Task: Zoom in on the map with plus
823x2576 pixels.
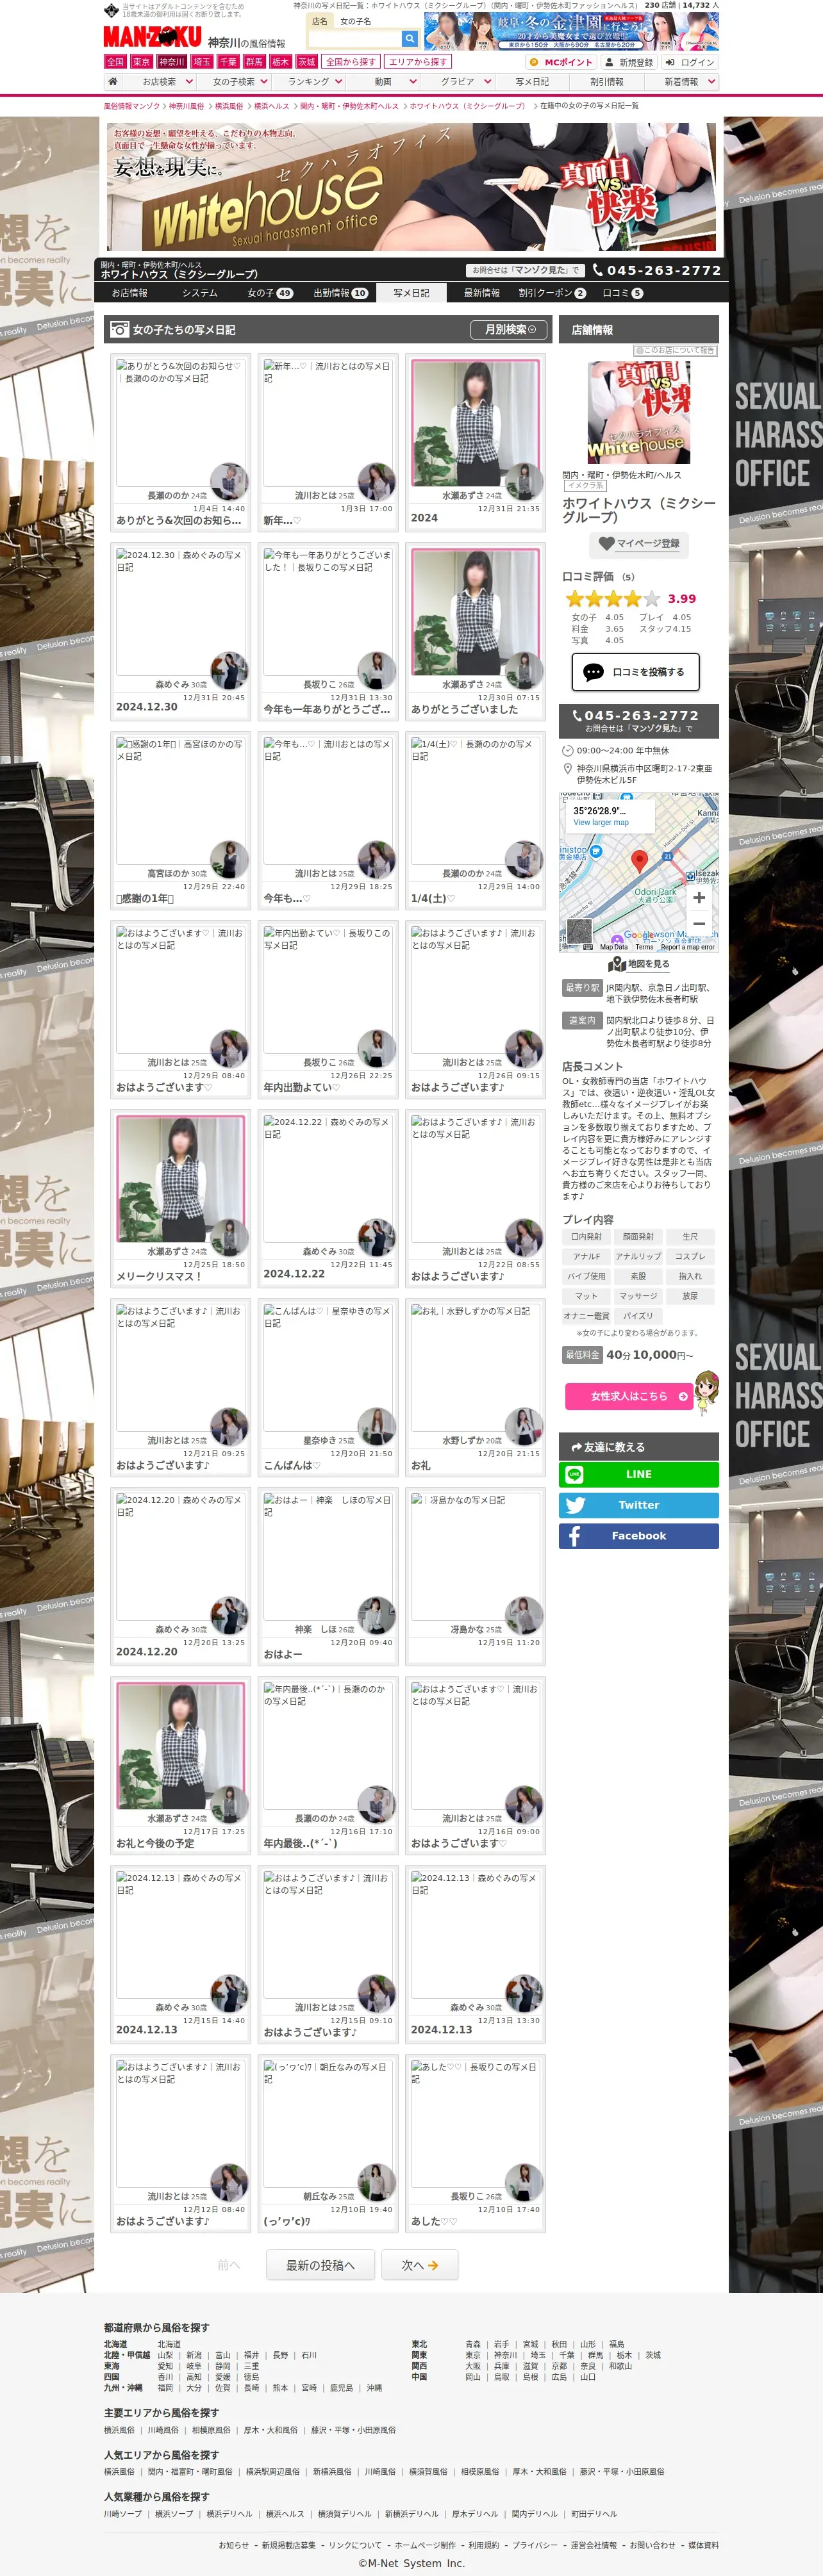Action: point(699,898)
